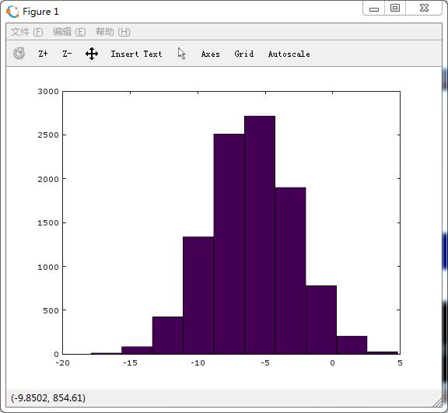Click the histogram bar topping near 1900
Viewport: 448px width, 413px height.
tap(290, 271)
